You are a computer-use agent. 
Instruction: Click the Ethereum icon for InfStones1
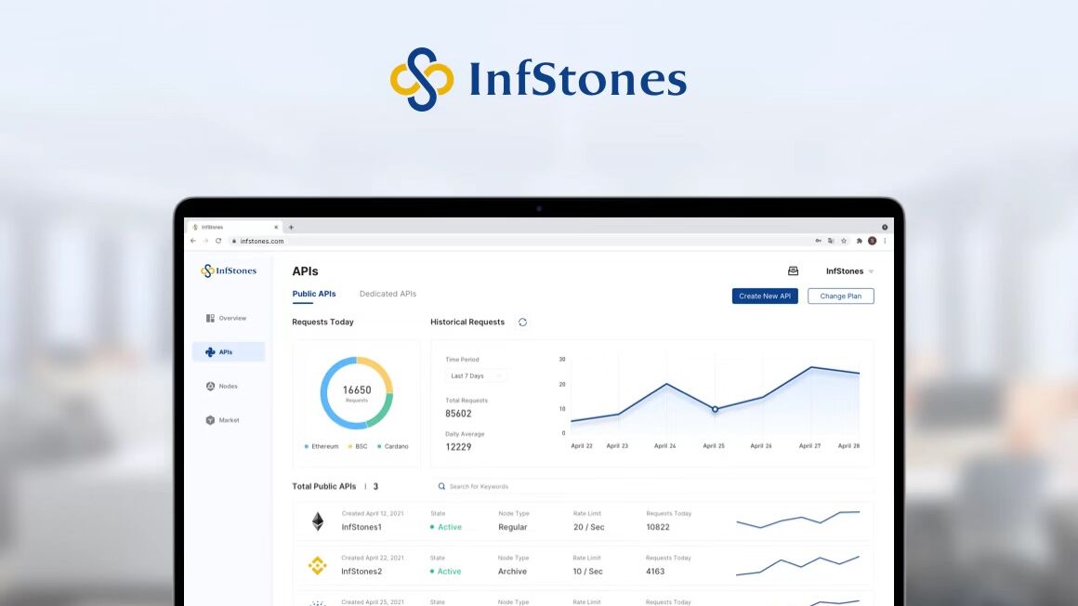(318, 521)
